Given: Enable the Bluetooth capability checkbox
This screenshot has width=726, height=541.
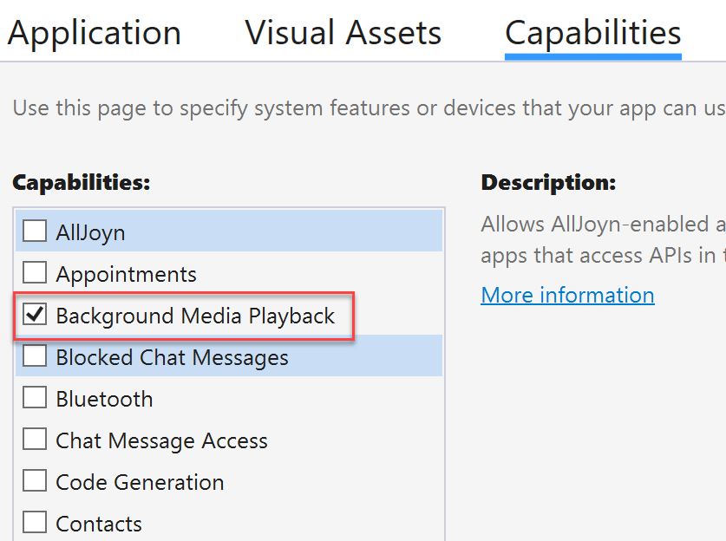Looking at the screenshot, I should pos(35,397).
